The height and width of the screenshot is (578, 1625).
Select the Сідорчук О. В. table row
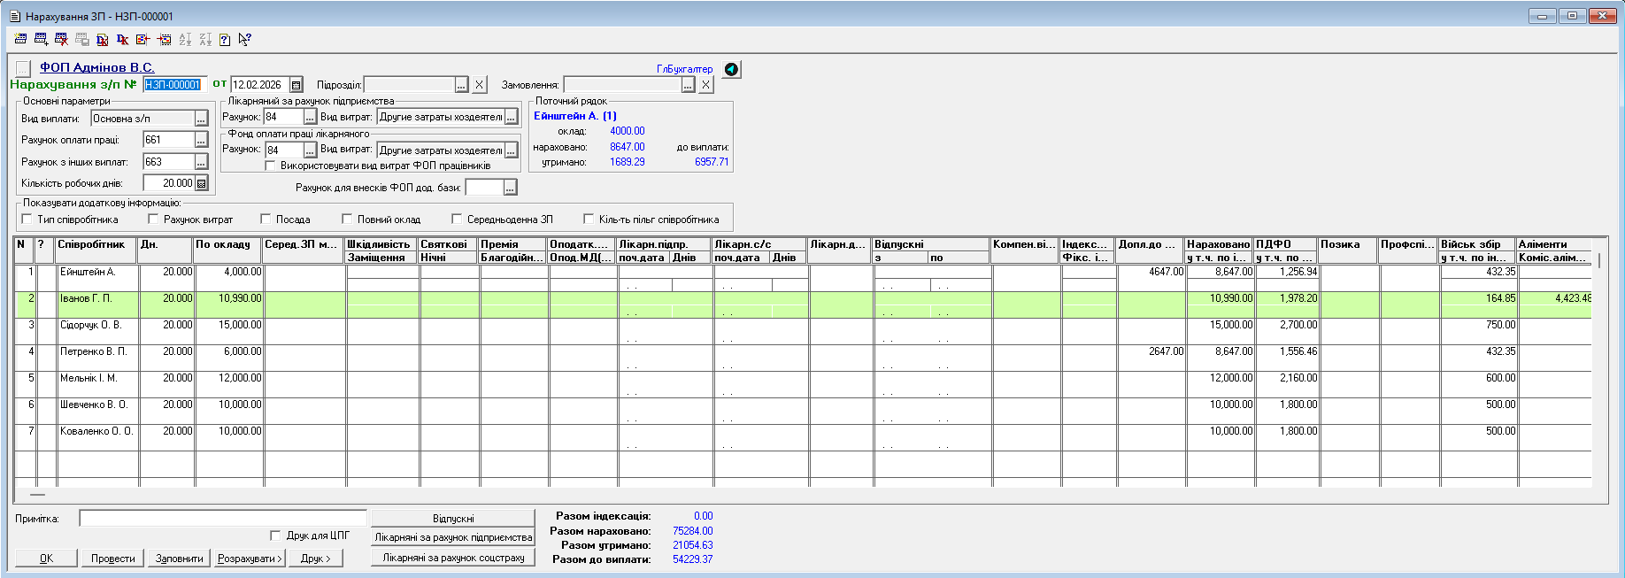pos(90,325)
